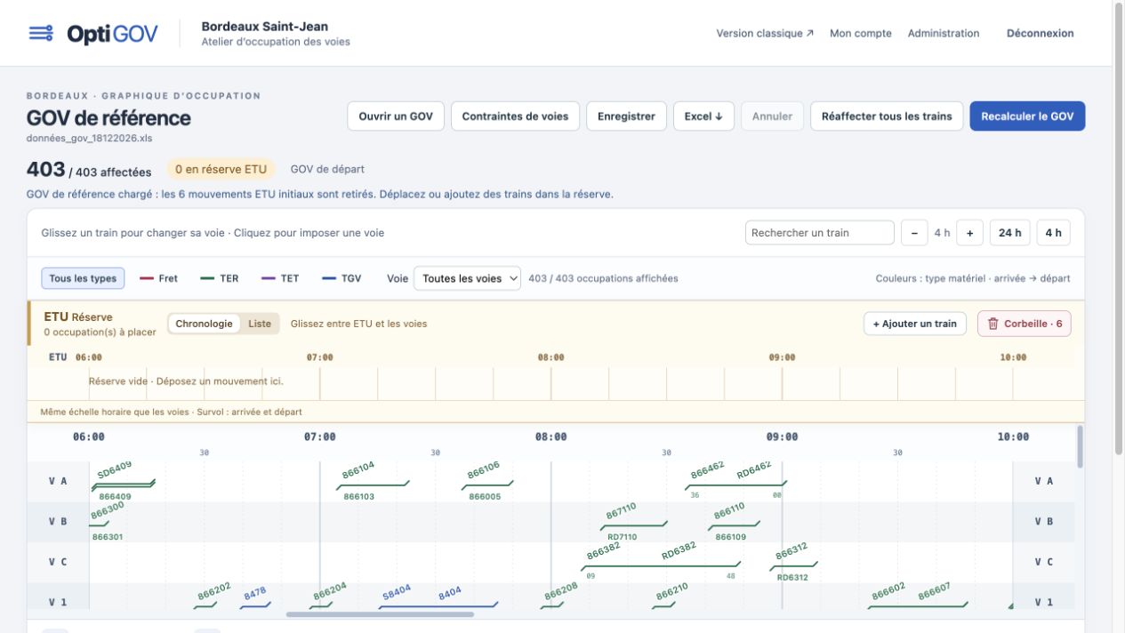Switch reserve view to Liste
1125x633 pixels.
260,324
